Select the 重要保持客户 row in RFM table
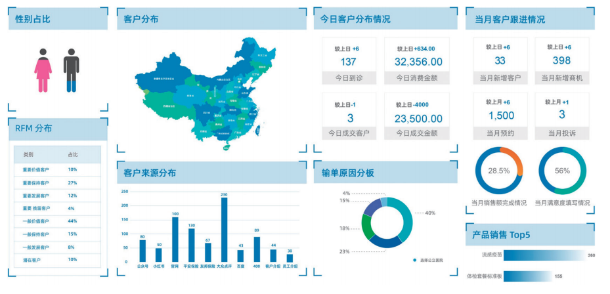610x294 pixels. pyautogui.click(x=57, y=182)
